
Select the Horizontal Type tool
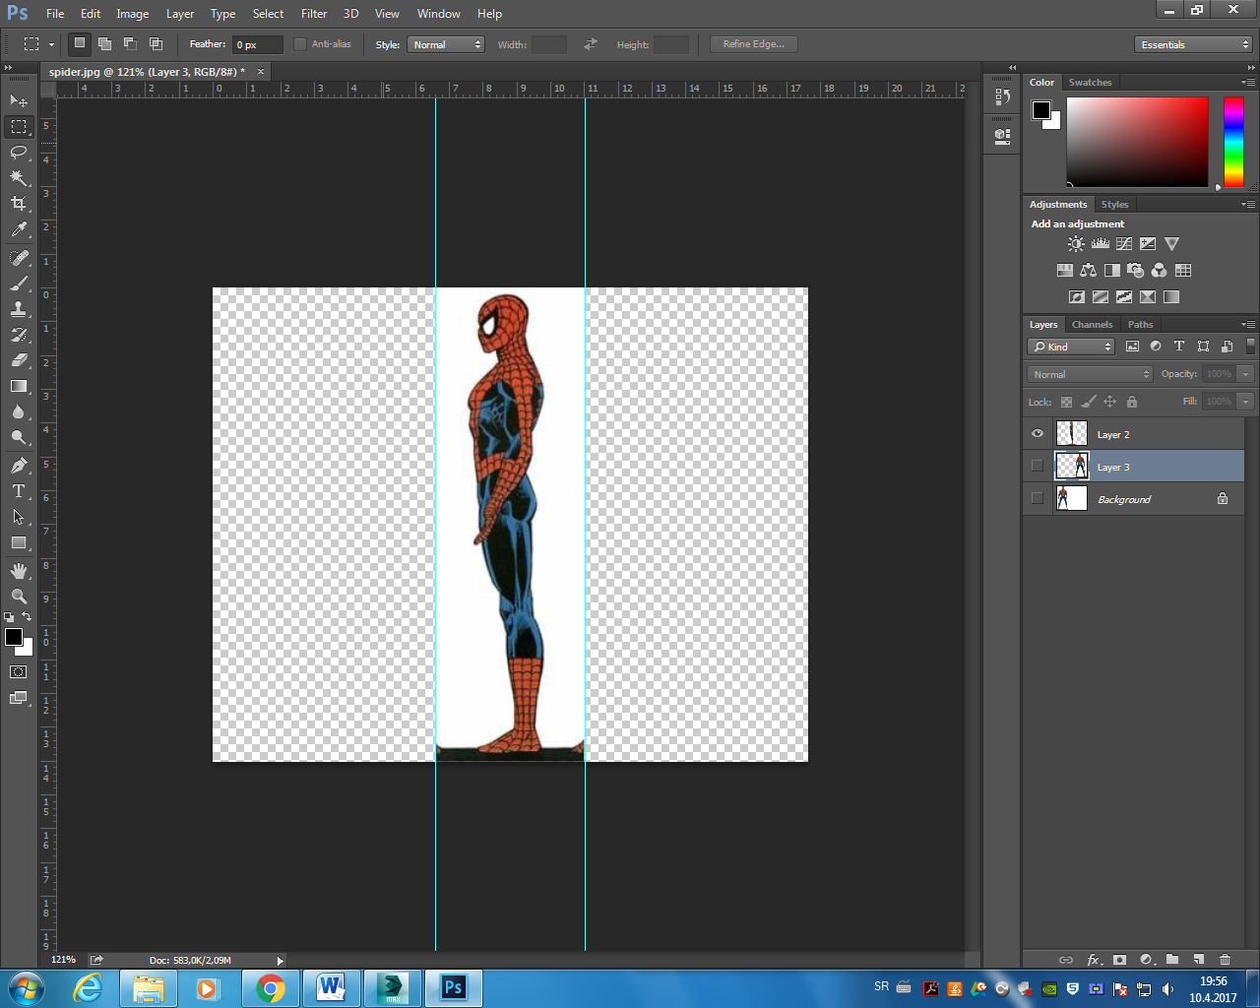(x=19, y=491)
